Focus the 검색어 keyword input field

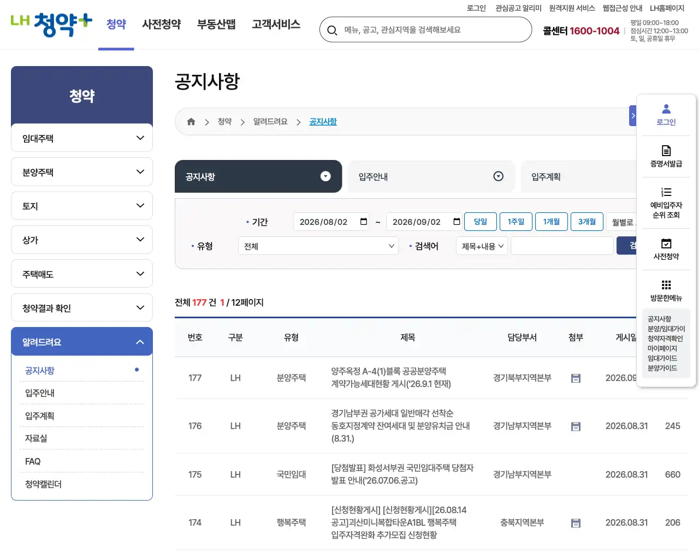[x=562, y=246]
